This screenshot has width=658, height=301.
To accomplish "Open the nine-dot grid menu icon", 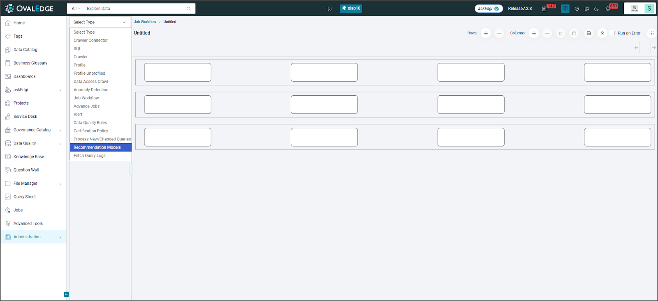I will 651,33.
